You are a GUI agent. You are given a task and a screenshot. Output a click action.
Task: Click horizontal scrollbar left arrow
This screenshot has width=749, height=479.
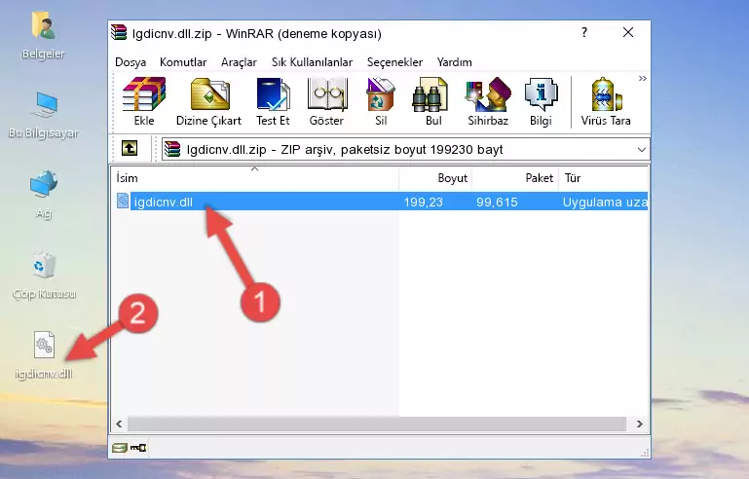click(x=119, y=424)
